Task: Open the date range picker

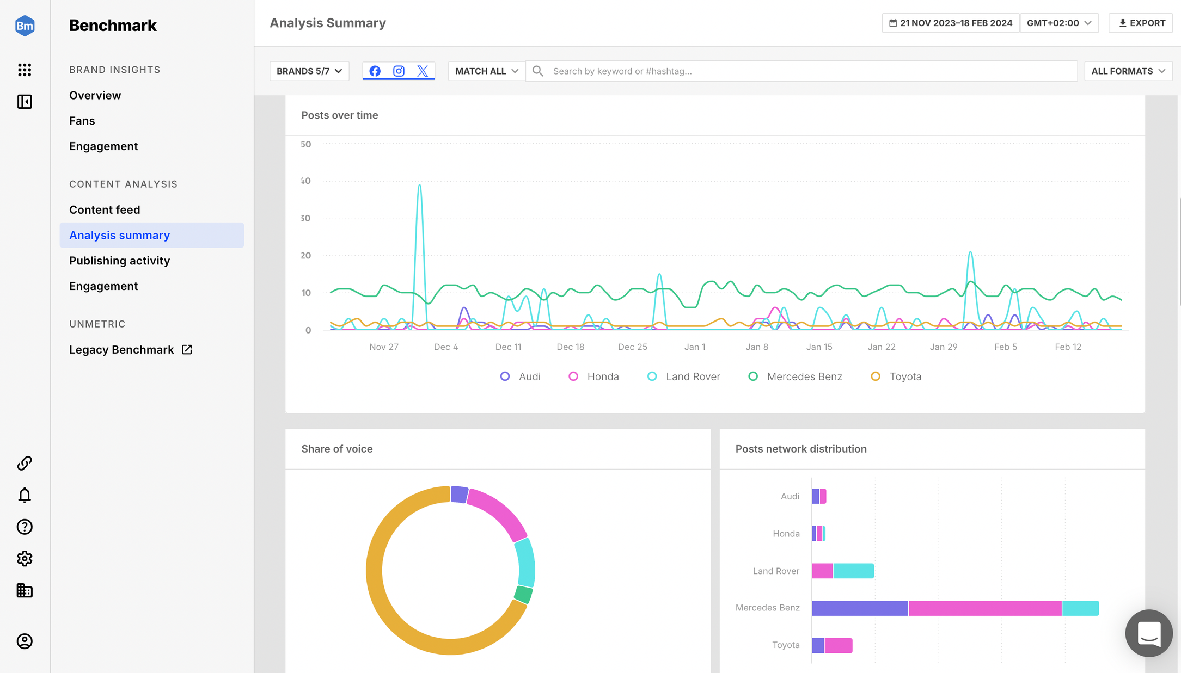Action: (x=951, y=23)
